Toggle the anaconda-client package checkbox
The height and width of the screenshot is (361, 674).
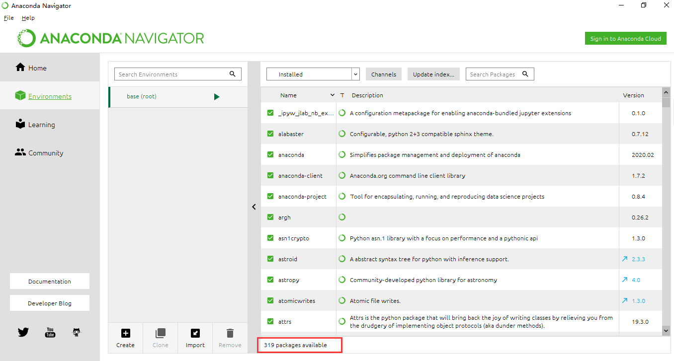point(270,175)
